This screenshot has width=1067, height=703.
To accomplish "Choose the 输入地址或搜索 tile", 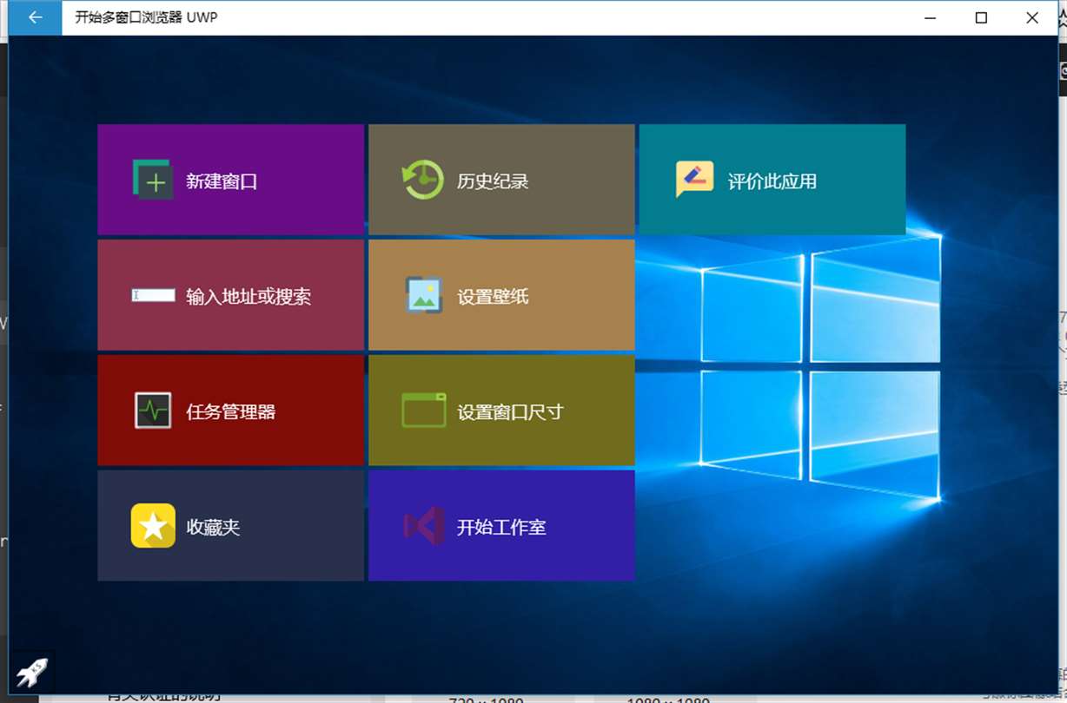I will point(230,295).
